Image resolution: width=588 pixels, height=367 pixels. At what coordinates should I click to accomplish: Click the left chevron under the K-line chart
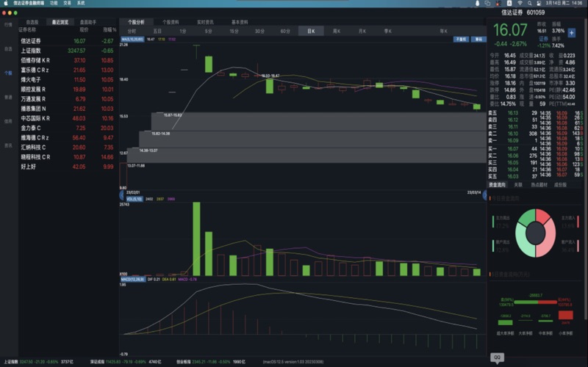coord(121,195)
